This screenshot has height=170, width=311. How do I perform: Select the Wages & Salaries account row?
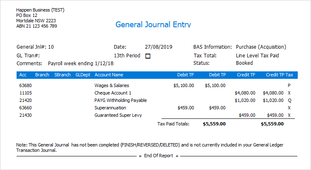coord(112,86)
